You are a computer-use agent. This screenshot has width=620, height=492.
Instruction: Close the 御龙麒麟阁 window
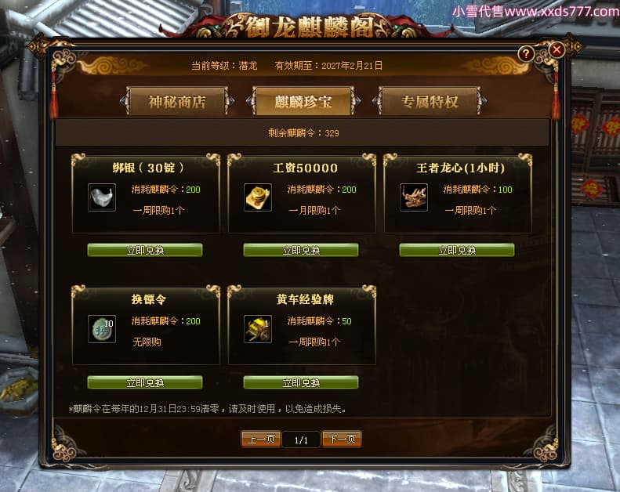point(557,50)
